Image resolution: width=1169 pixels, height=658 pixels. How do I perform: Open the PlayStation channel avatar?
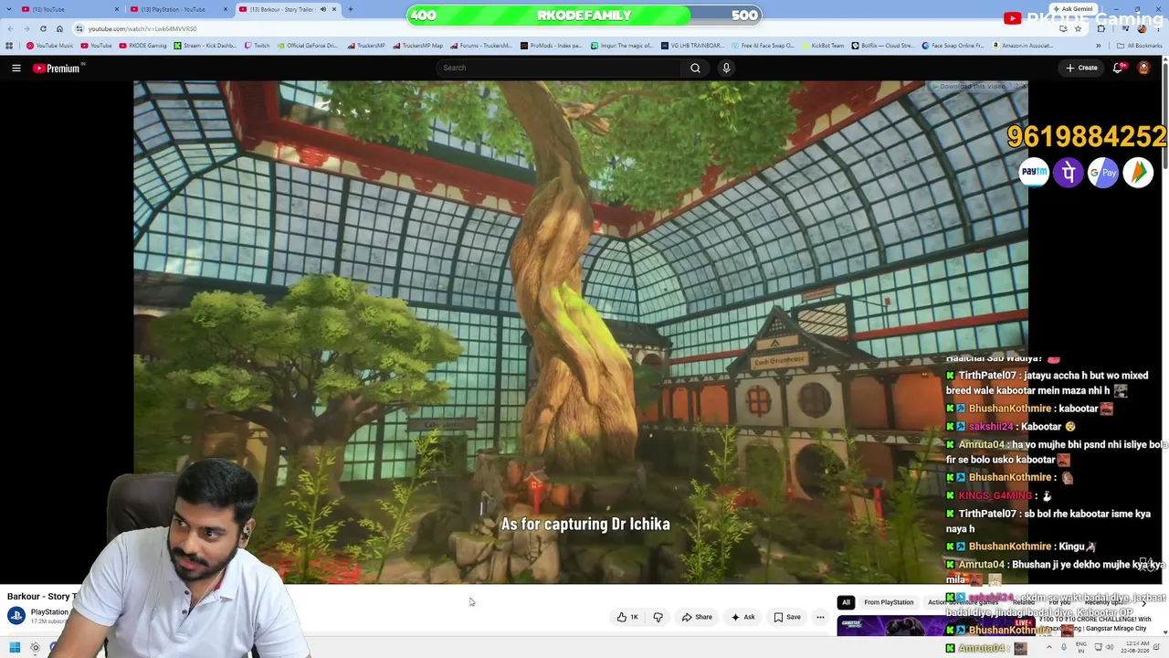pos(16,616)
